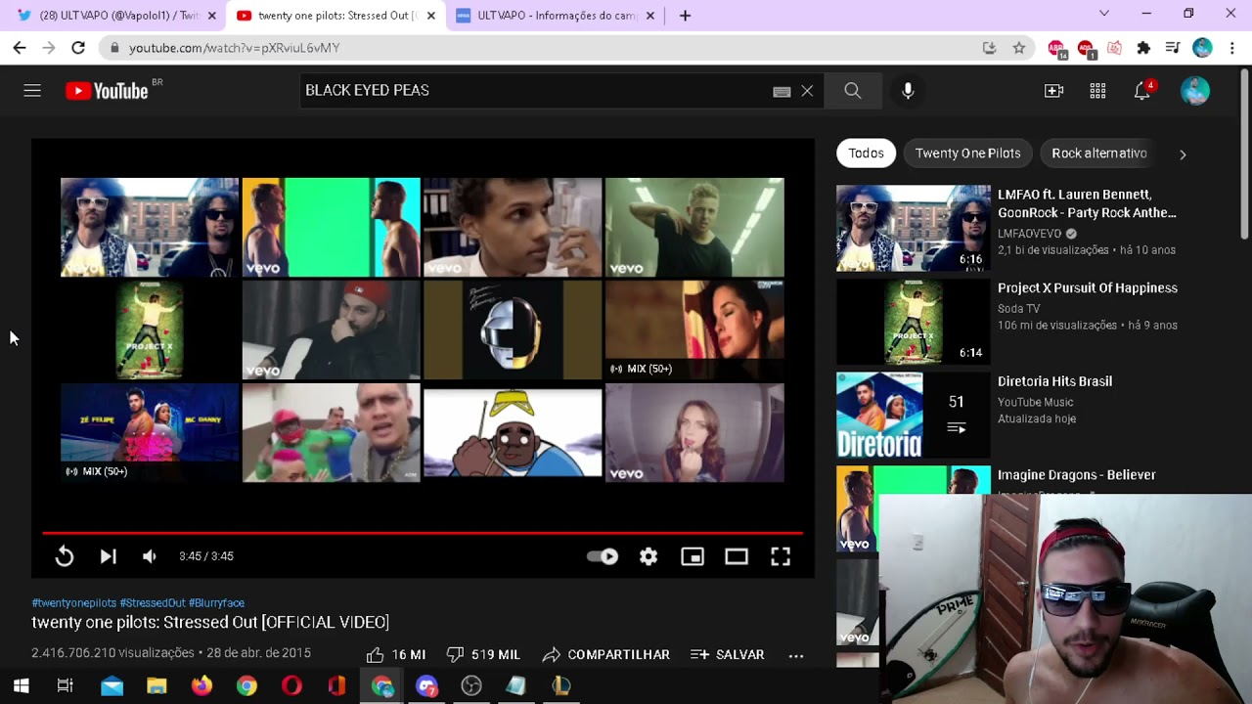Switch to theater mode
This screenshot has width=1252, height=704.
[737, 556]
